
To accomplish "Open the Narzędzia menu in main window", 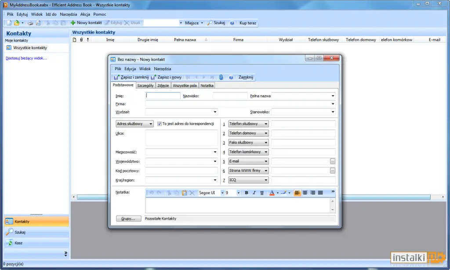I will pos(68,14).
